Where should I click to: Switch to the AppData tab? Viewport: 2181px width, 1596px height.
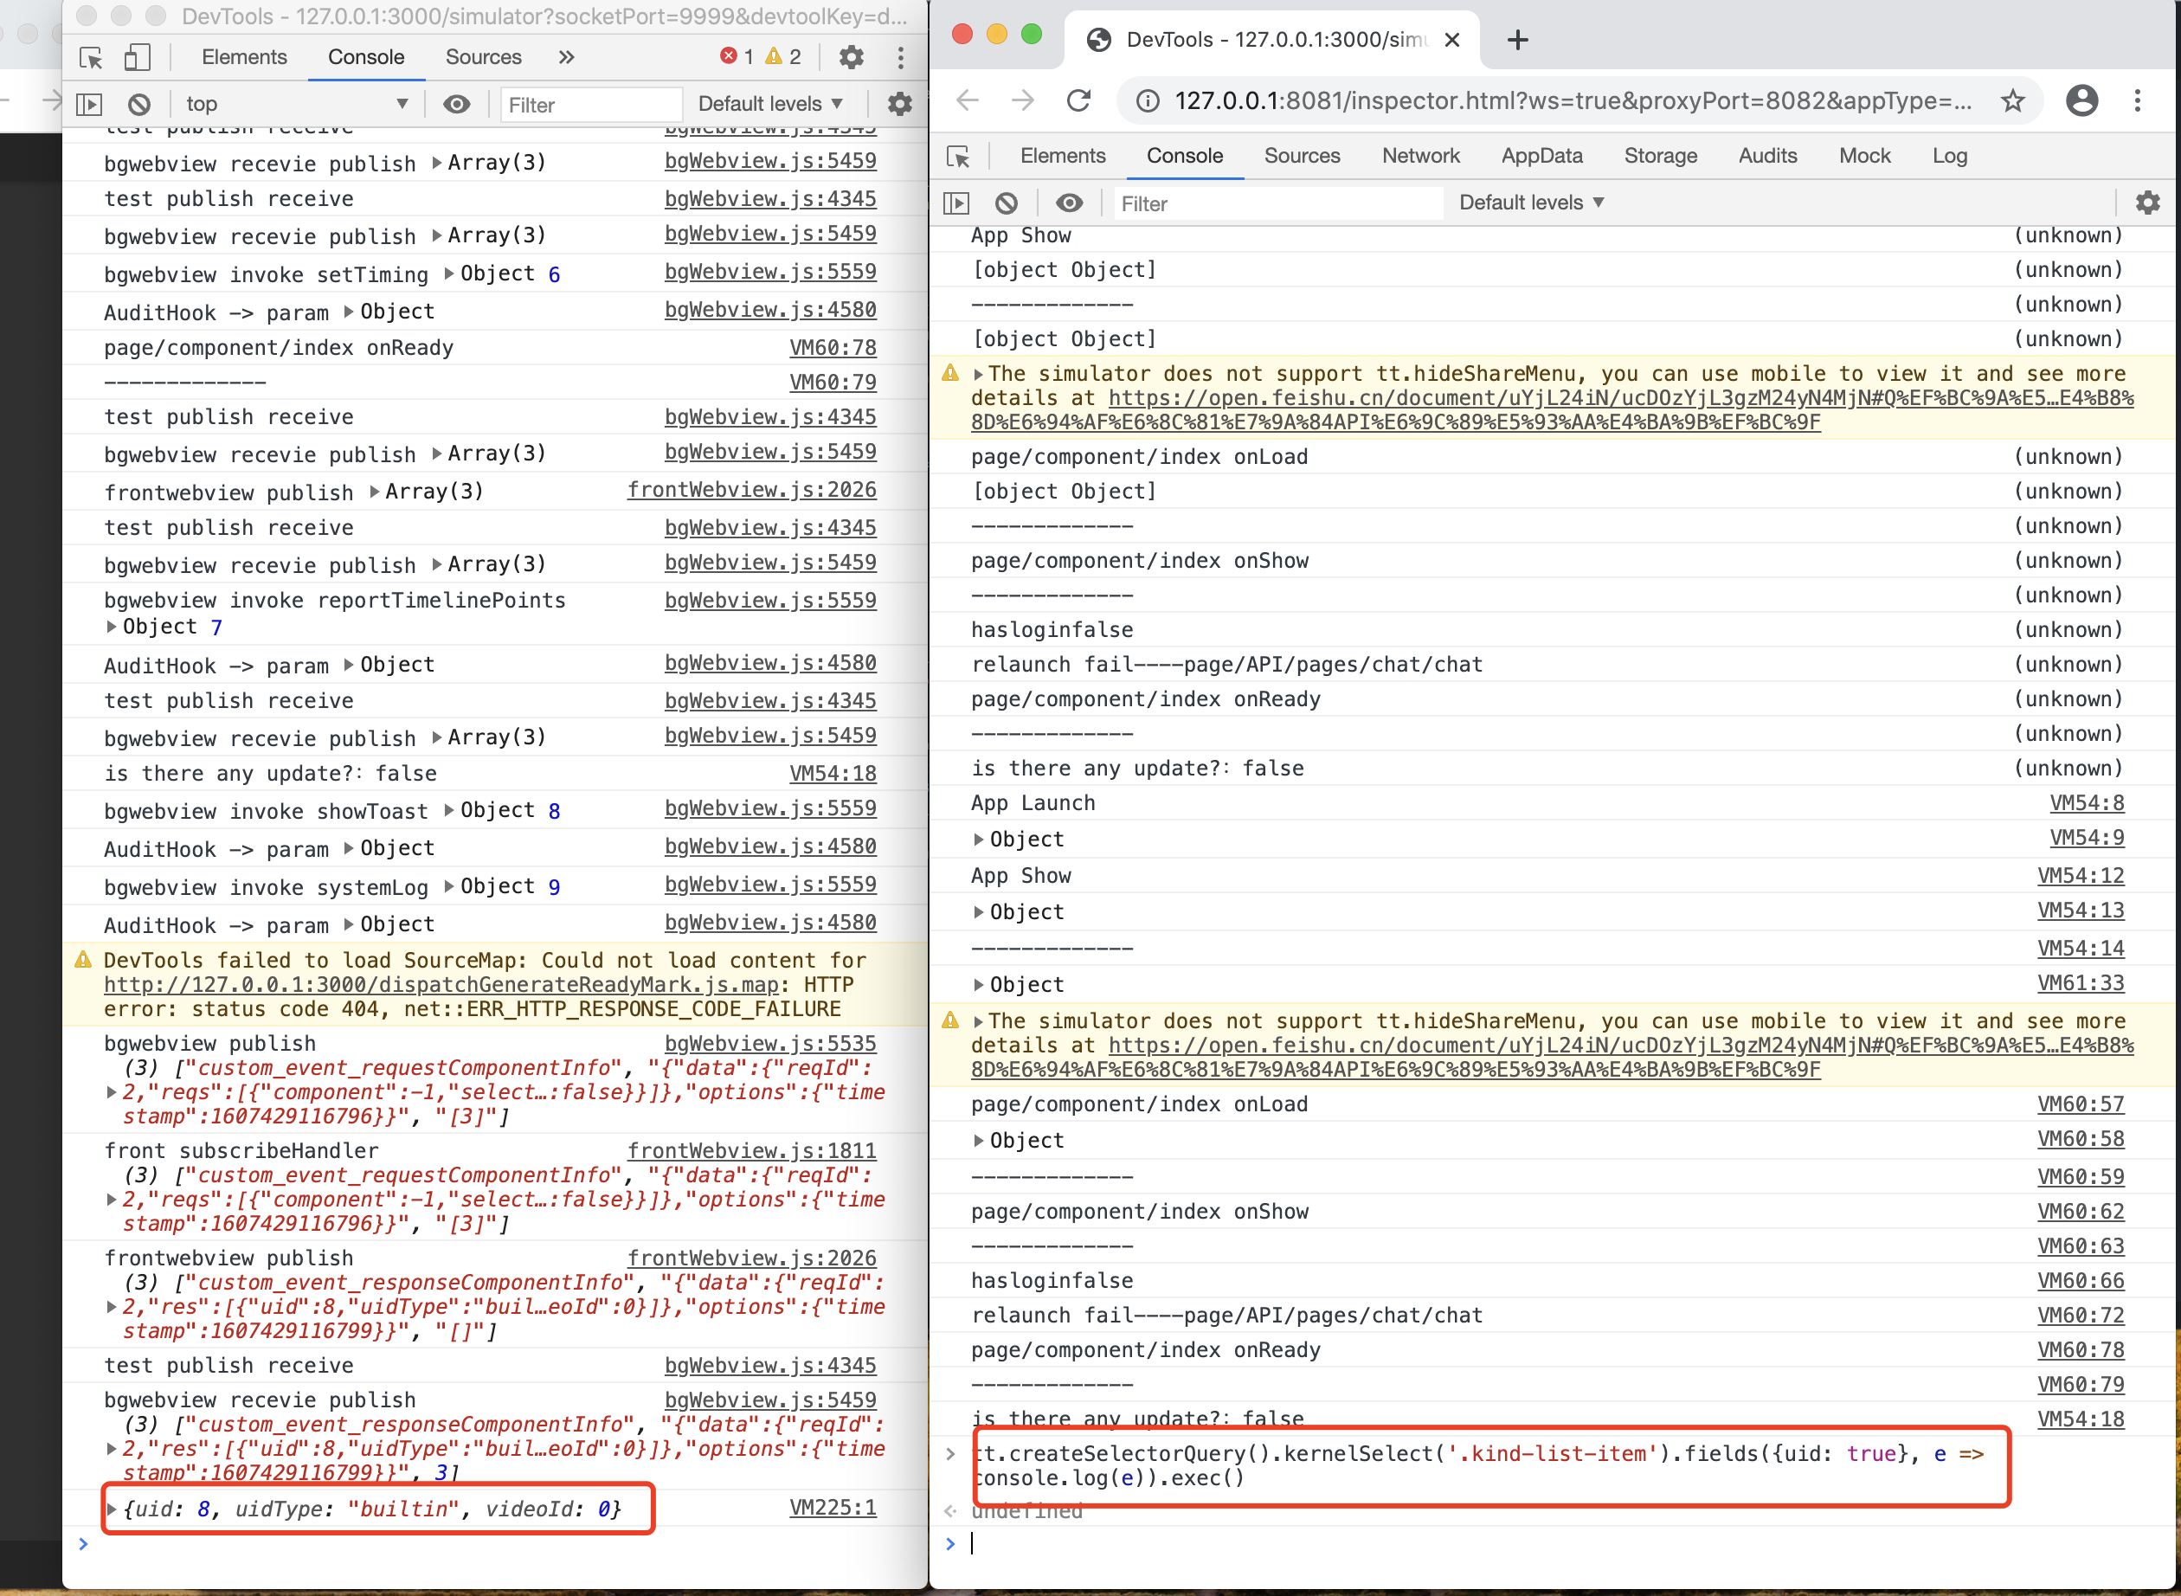1541,156
